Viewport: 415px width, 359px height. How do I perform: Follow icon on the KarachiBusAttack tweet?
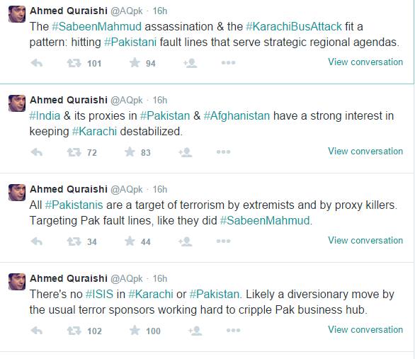tap(191, 63)
